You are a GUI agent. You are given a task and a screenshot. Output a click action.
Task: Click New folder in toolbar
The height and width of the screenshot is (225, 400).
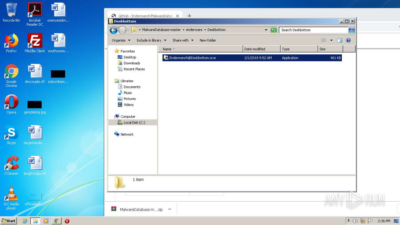pyautogui.click(x=208, y=40)
